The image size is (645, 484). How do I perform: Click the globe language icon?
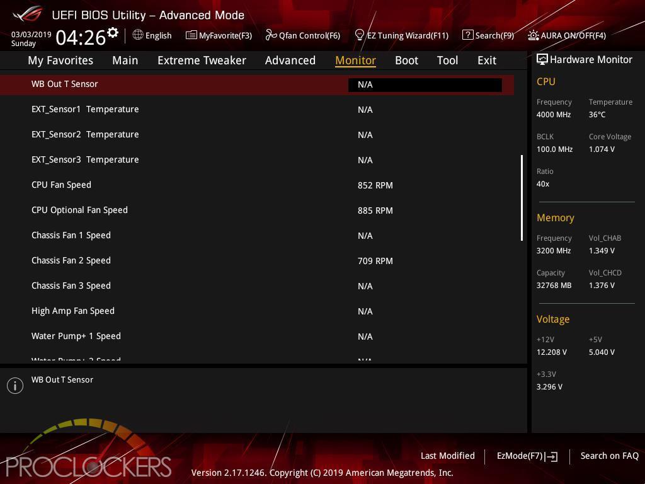click(x=138, y=35)
